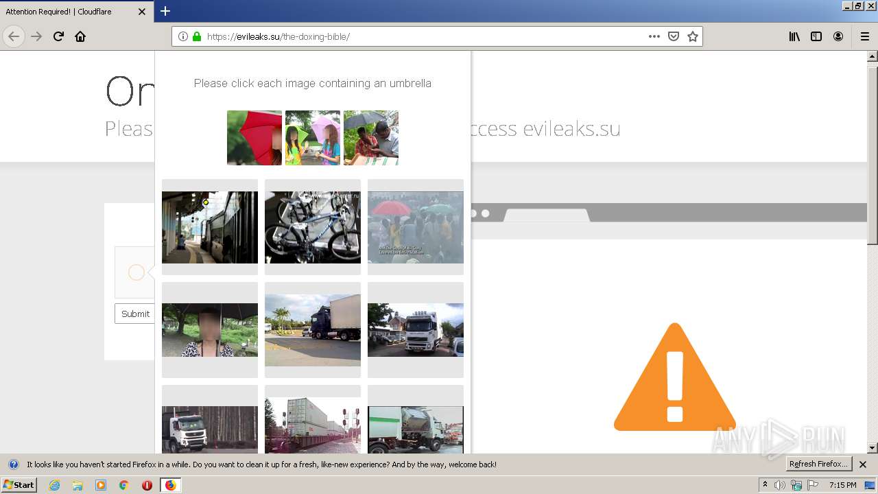Open a new browser tab
Screen dimensions: 878x494
pyautogui.click(x=165, y=11)
